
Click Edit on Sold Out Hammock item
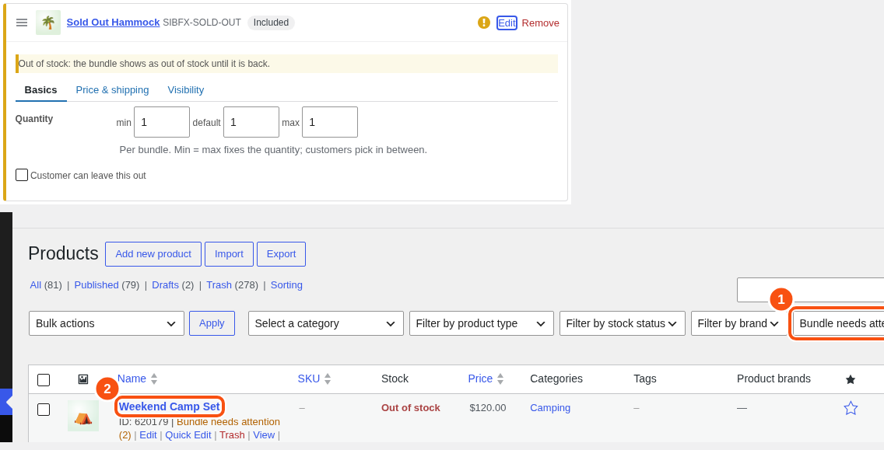(507, 23)
